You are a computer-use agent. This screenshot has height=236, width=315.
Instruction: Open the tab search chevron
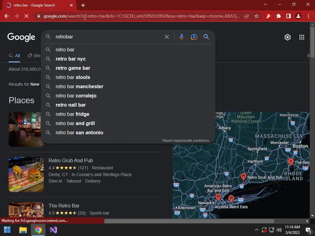[x=265, y=4]
